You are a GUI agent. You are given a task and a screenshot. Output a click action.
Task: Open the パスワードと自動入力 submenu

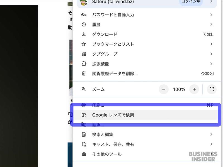coord(147,15)
